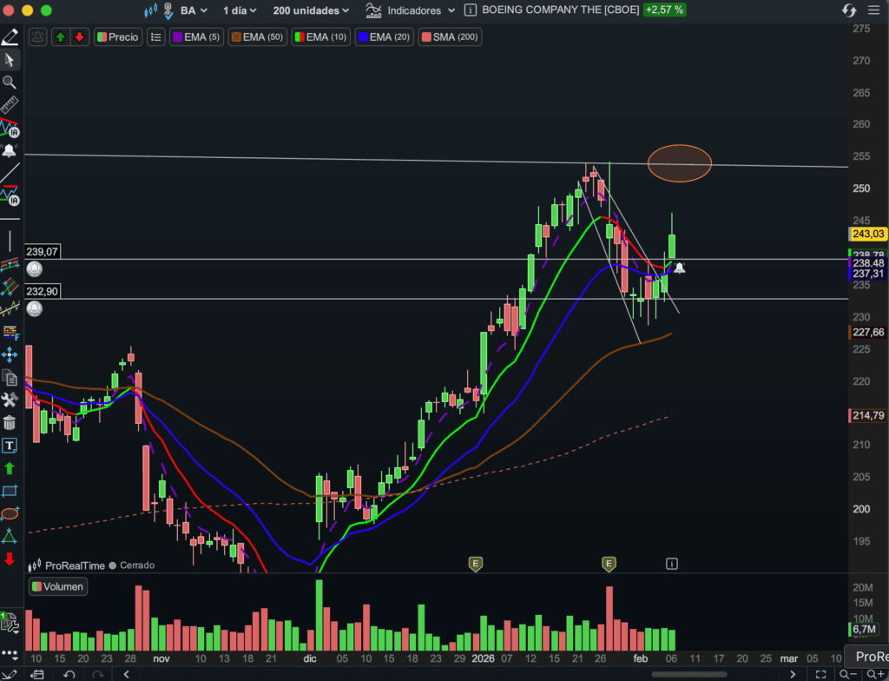This screenshot has width=889, height=681.
Task: Toggle the EMA (5) indicator label
Action: point(196,37)
